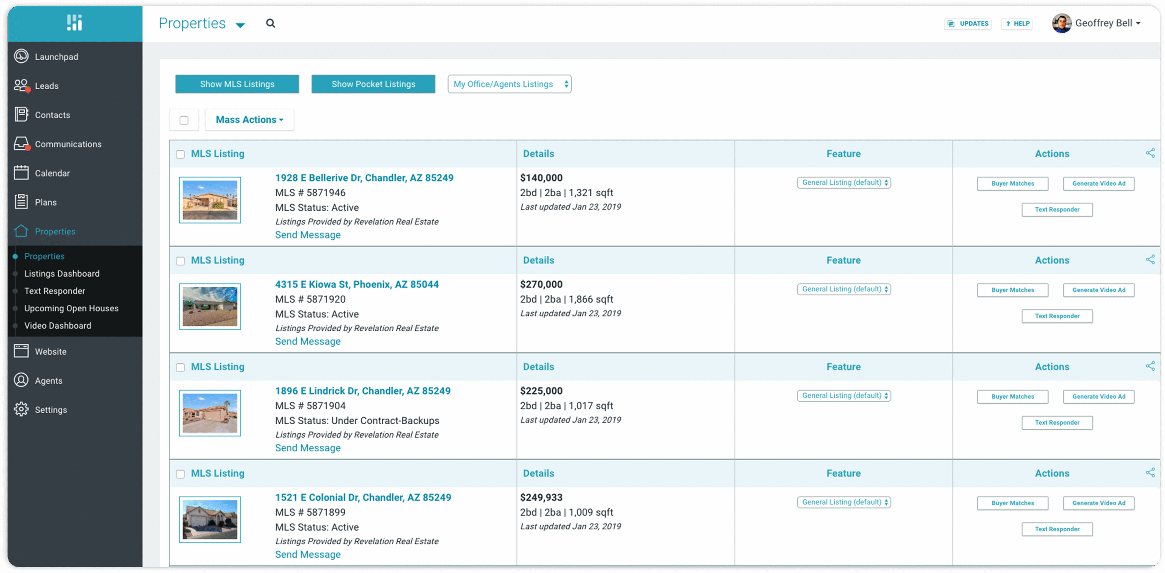The width and height of the screenshot is (1165, 573).
Task: Click share icon for 4315 E Kiowa listing
Action: pyautogui.click(x=1150, y=259)
